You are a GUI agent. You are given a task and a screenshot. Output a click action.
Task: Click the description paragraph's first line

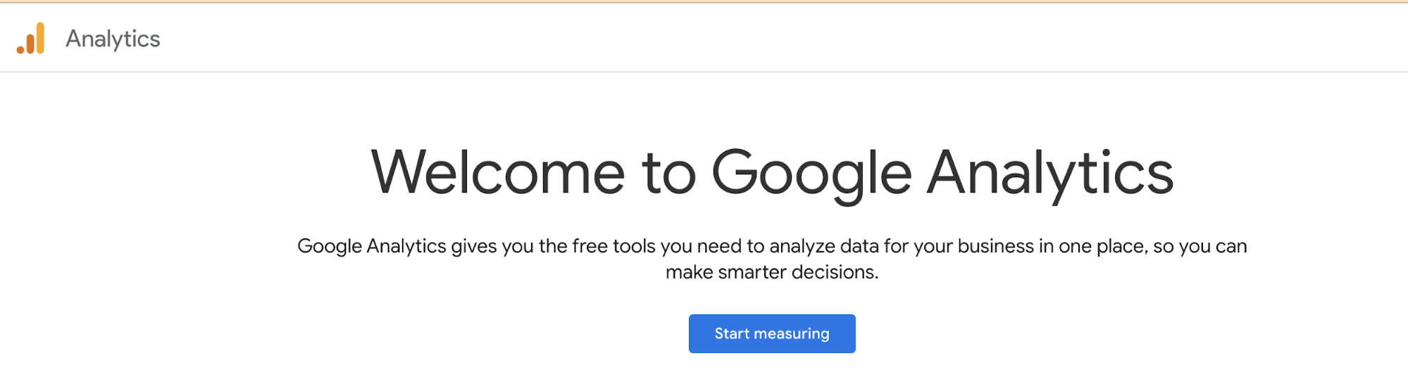(772, 246)
